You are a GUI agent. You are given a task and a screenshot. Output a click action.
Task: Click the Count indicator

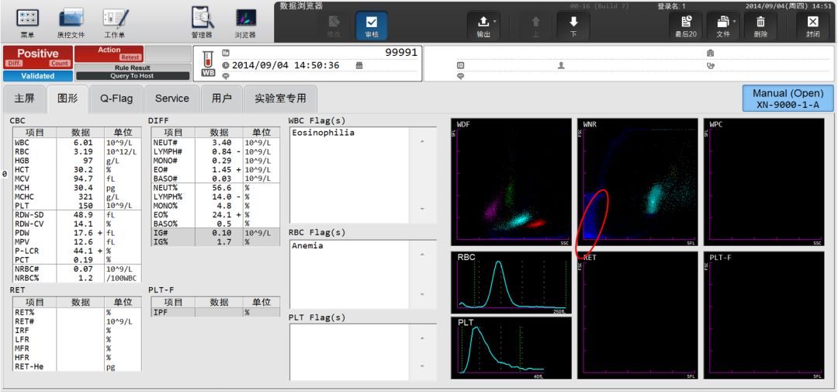click(x=60, y=63)
